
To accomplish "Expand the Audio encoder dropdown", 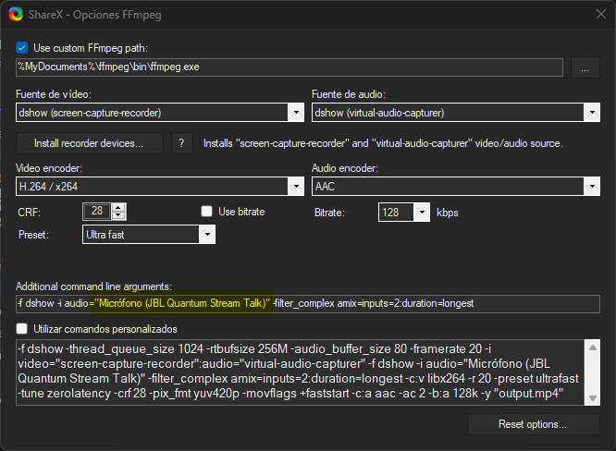I will click(x=456, y=187).
